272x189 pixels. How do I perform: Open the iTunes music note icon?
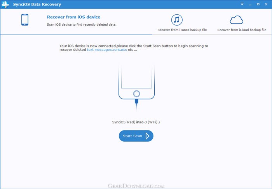[x=177, y=20]
